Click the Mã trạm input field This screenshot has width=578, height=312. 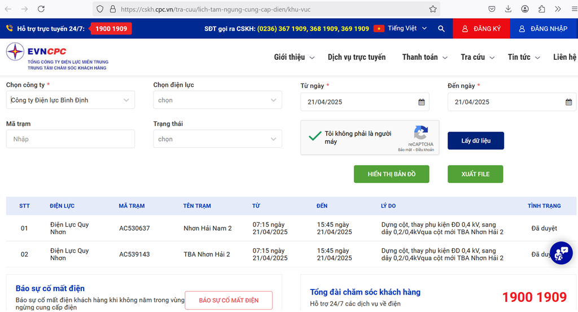(70, 139)
